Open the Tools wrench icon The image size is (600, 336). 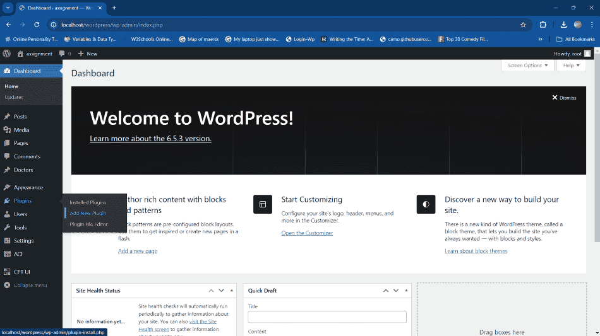7,228
